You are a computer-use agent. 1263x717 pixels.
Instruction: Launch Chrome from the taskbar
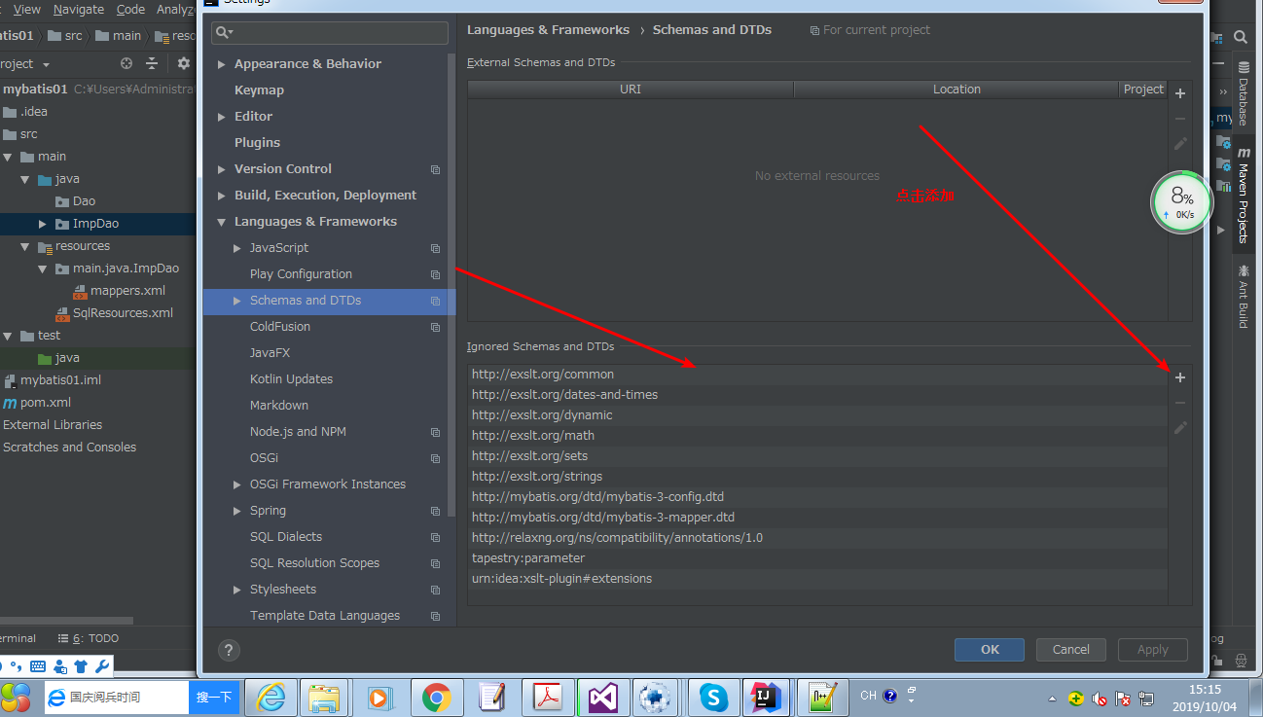436,697
